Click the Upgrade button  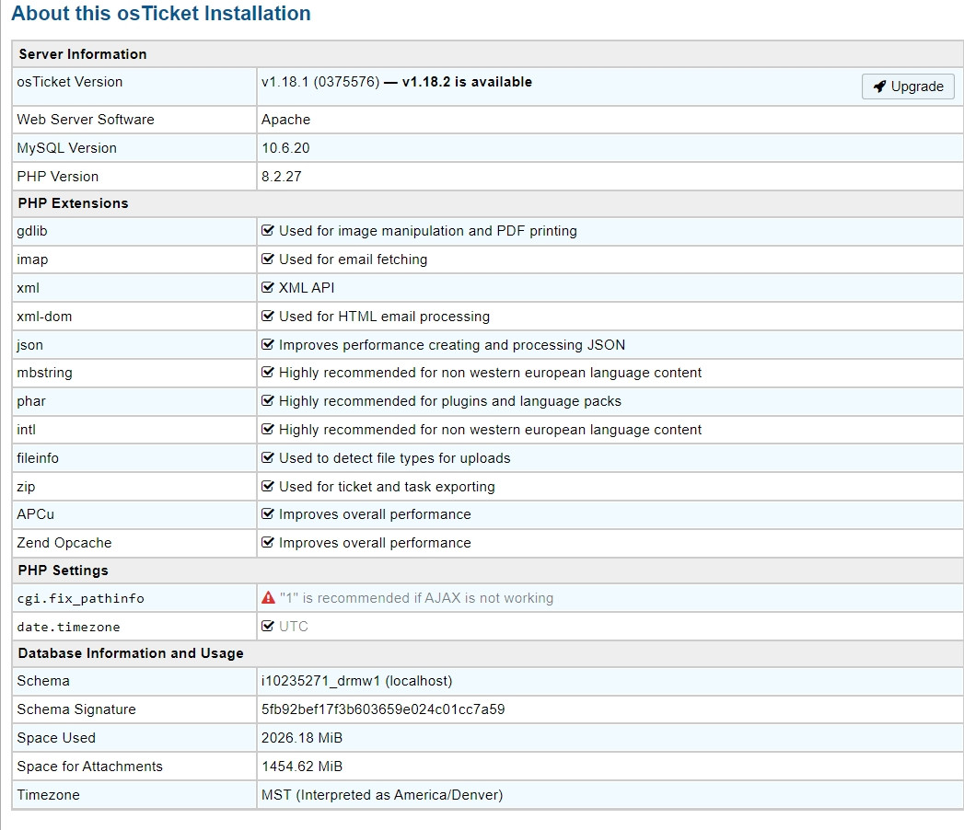pos(908,86)
